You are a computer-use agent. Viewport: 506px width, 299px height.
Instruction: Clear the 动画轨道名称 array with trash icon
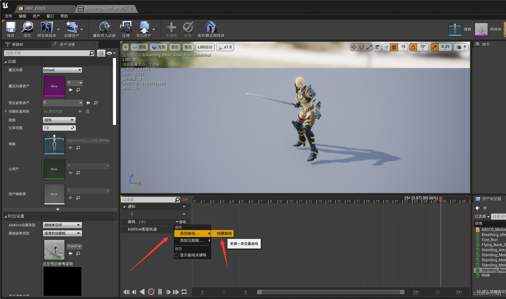point(88,111)
